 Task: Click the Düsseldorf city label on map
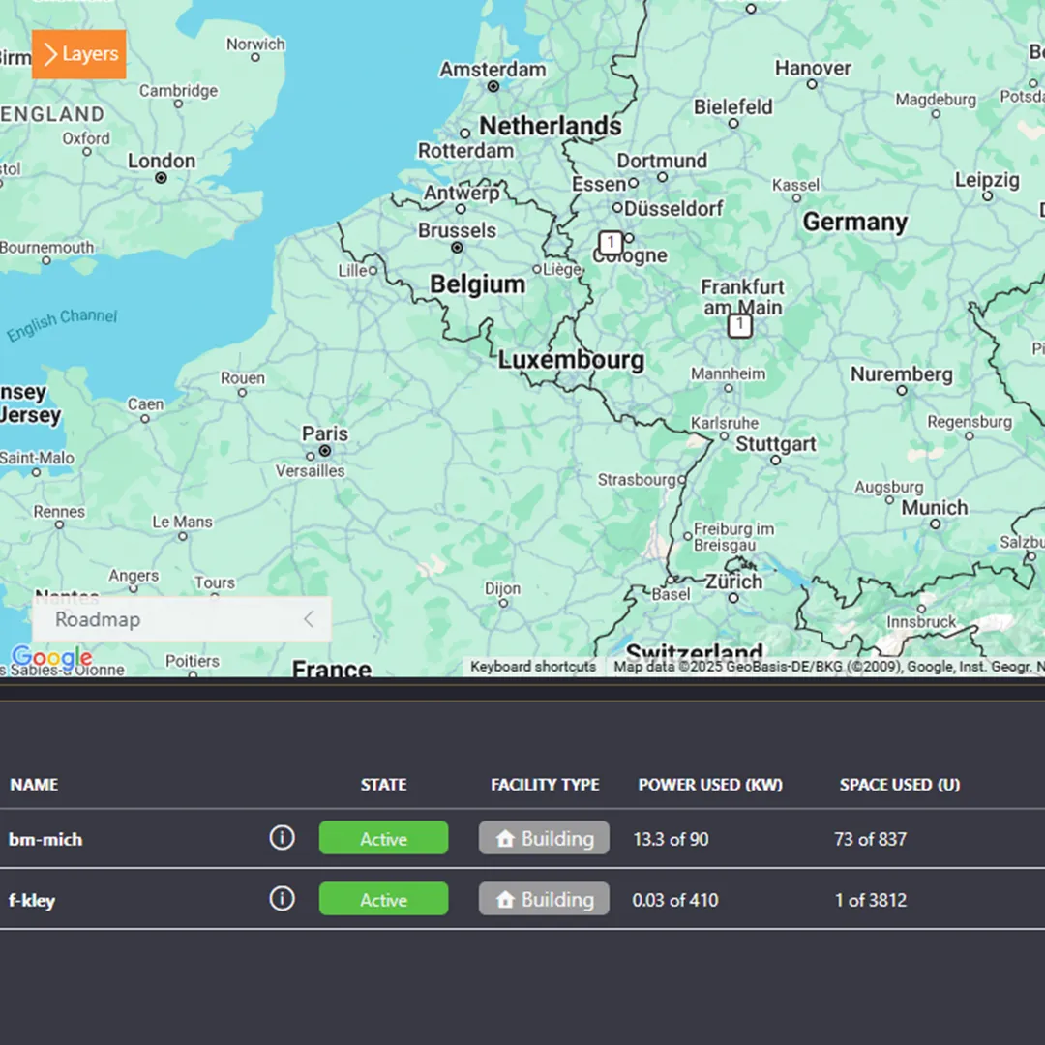pos(673,209)
